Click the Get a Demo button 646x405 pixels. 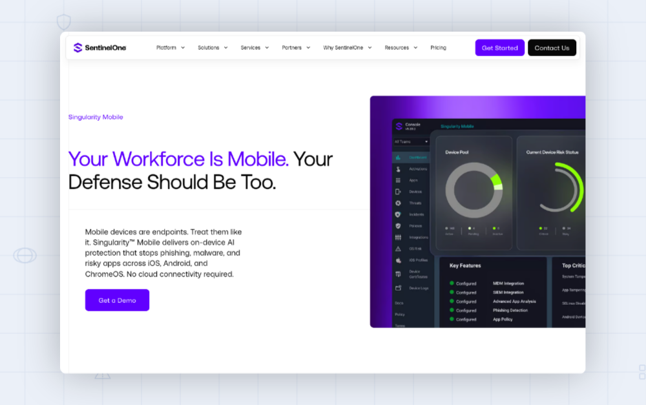117,300
